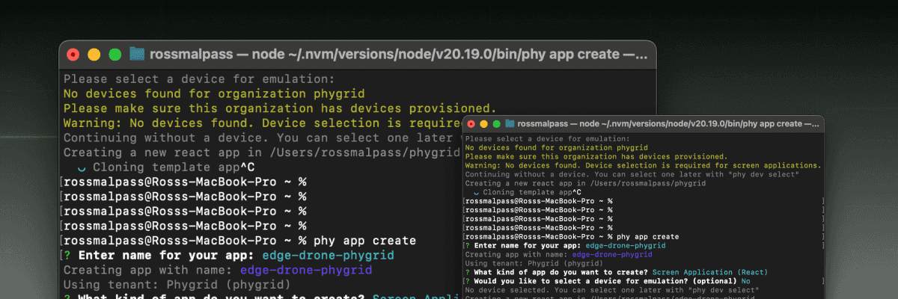Close the small front terminal window
The width and height of the screenshot is (898, 299).
471,123
